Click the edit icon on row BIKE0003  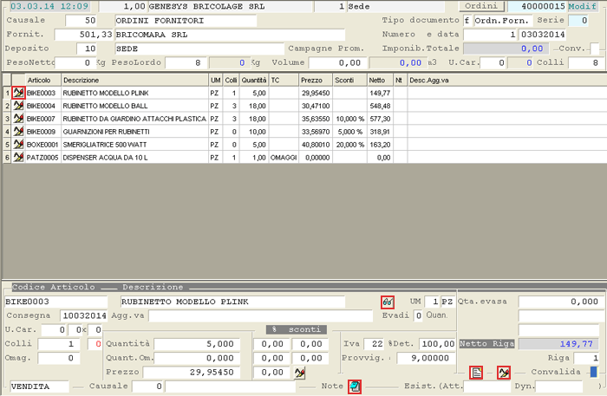pos(18,93)
